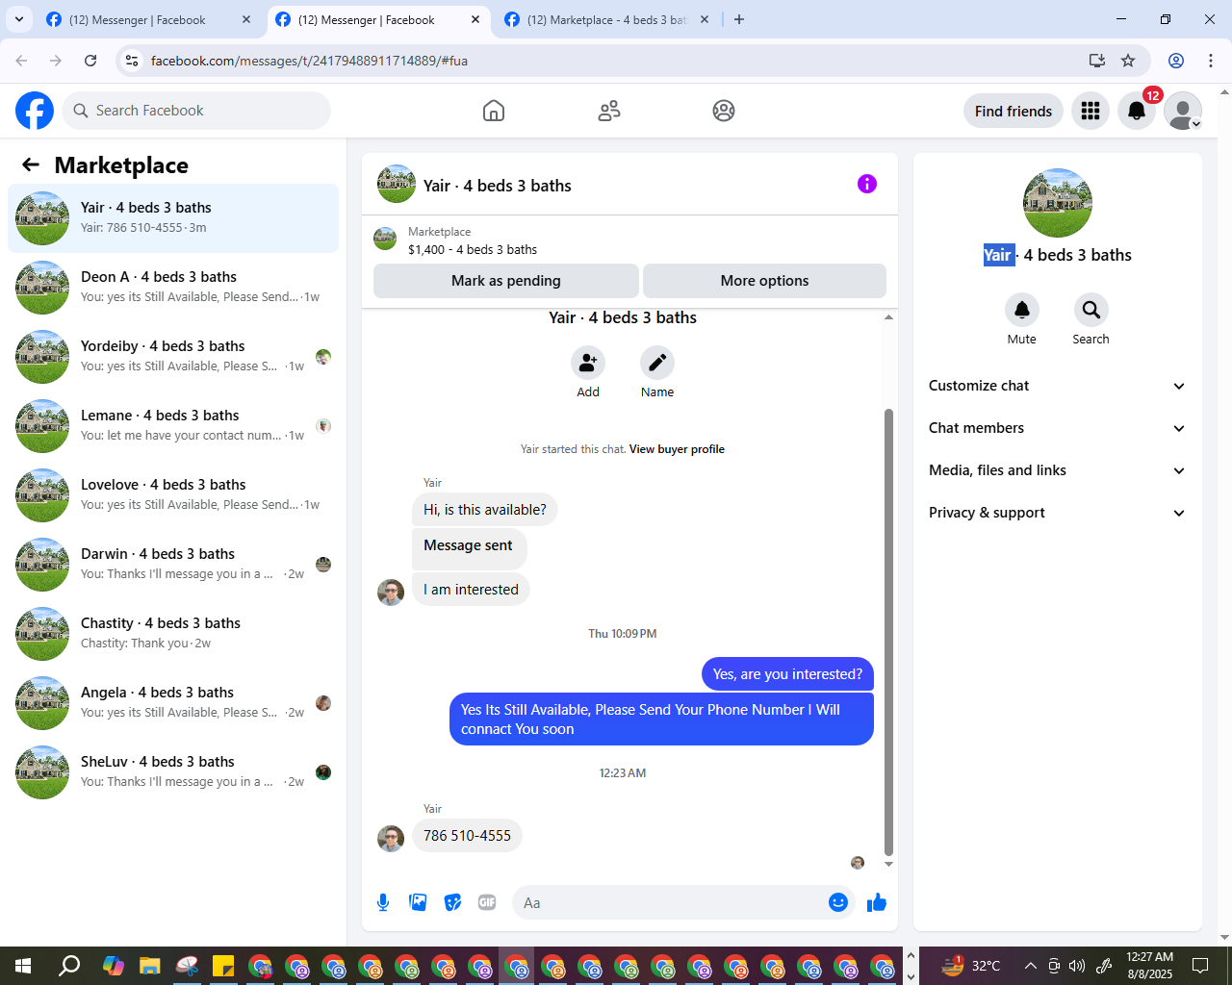The width and height of the screenshot is (1232, 985).
Task: Open SheLuv conversation
Action: 173,772
